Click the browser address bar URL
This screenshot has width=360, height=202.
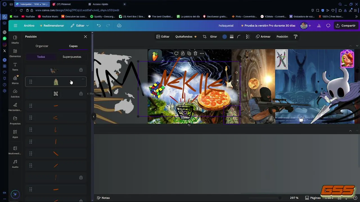(x=77, y=10)
